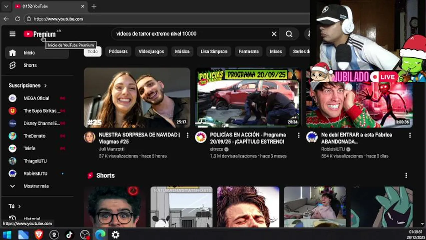Open MEGA Oficial channel subscription
Image resolution: width=426 pixels, height=240 pixels.
click(37, 98)
